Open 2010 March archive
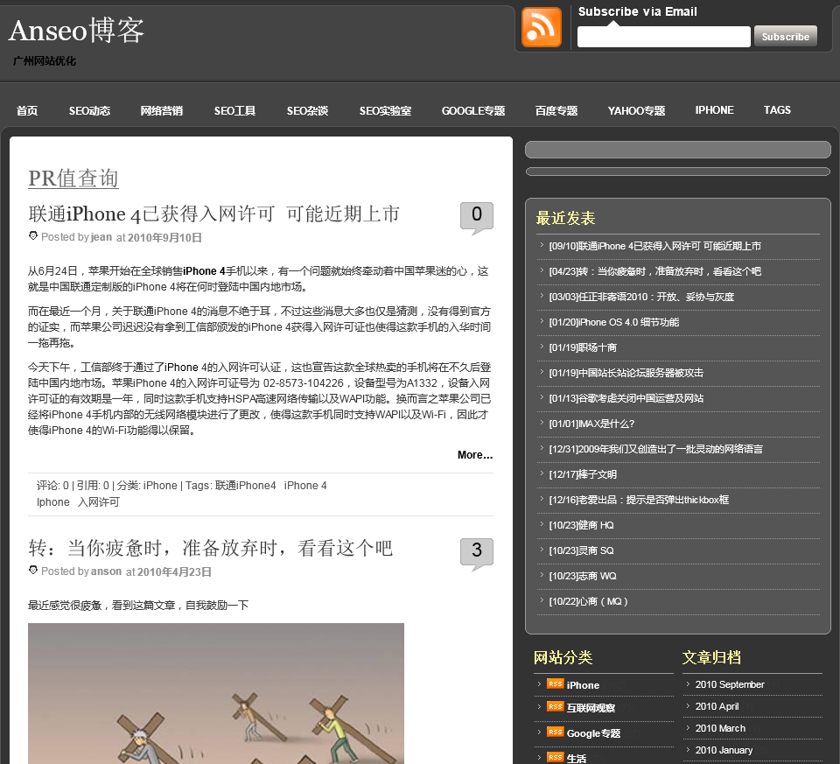 click(720, 729)
